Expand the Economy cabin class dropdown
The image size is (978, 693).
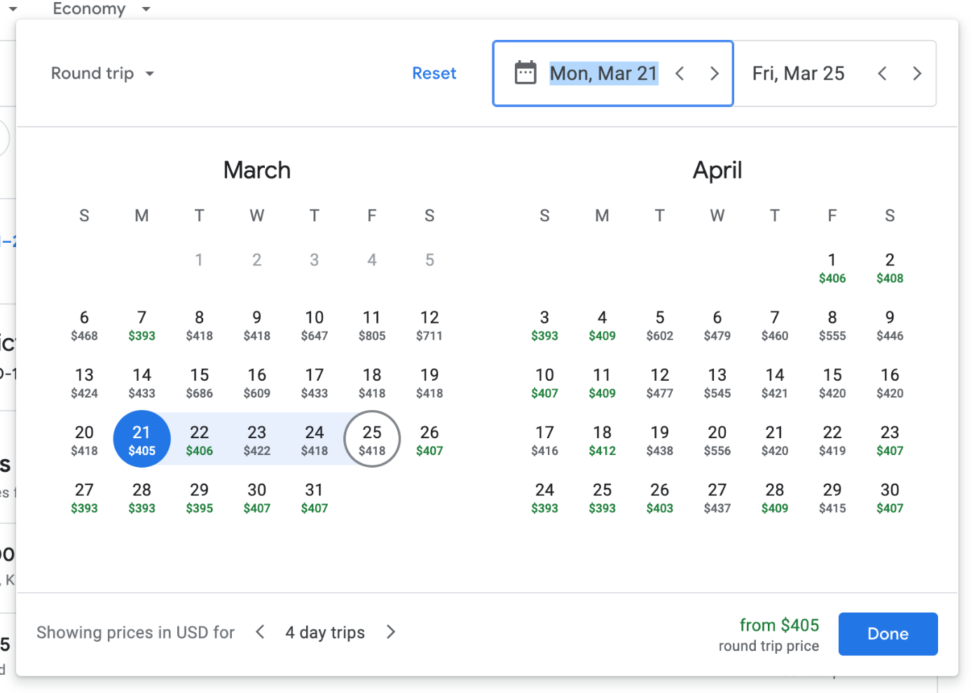[x=100, y=9]
